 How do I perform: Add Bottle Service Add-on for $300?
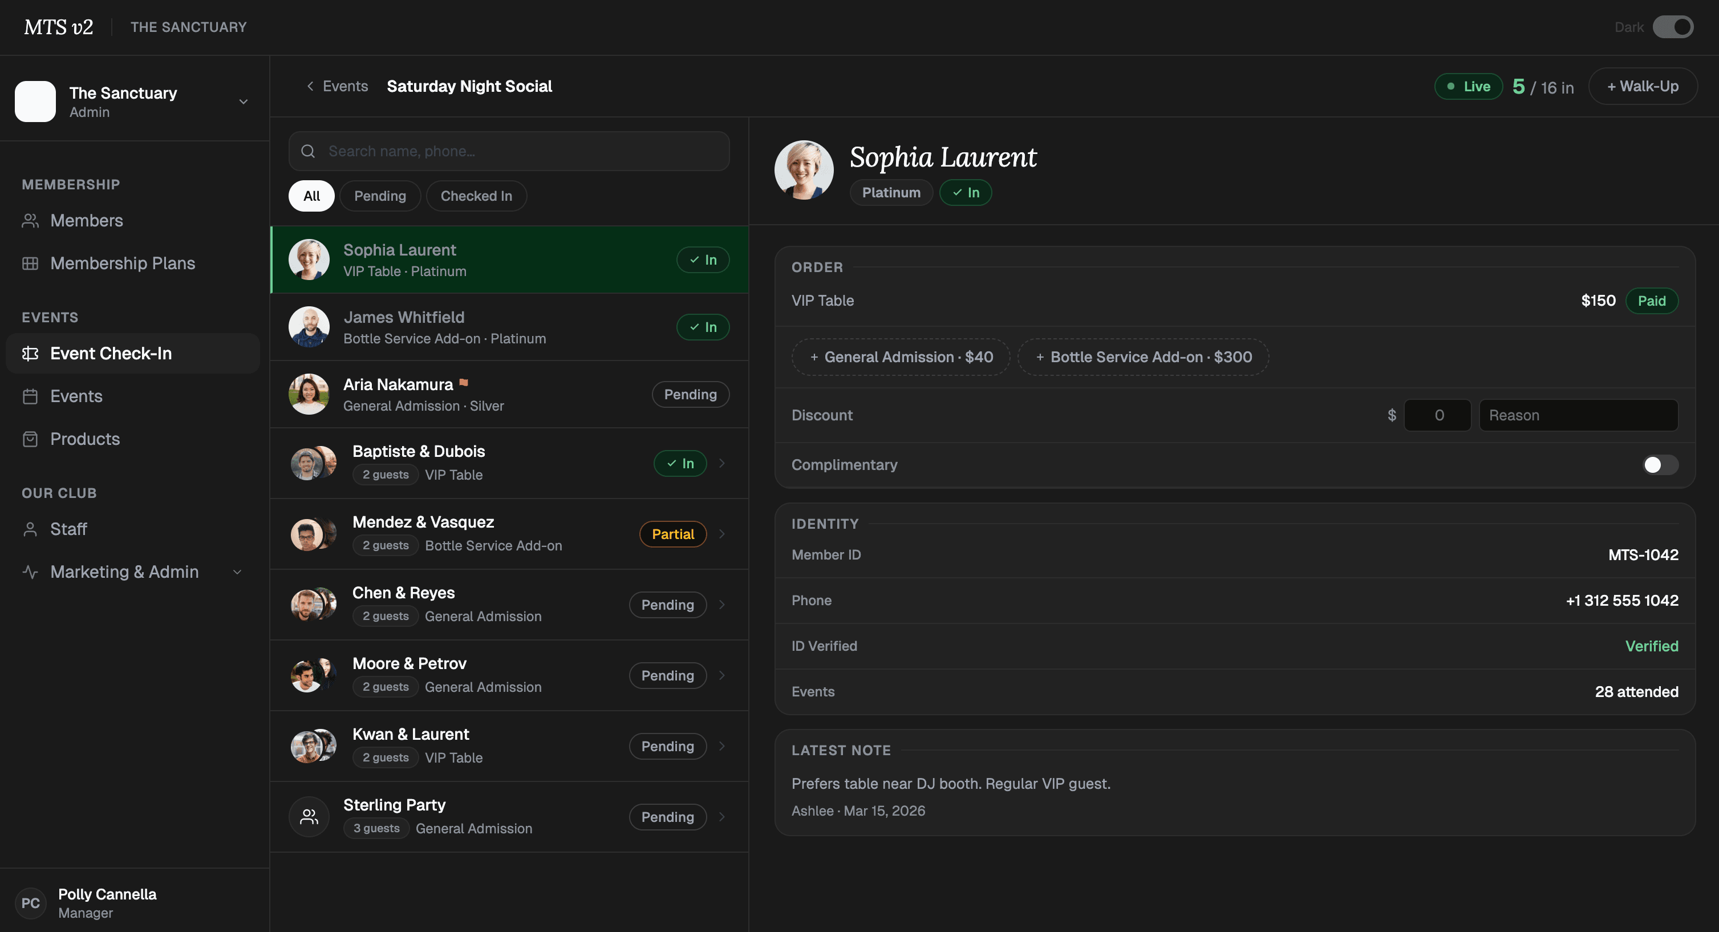pos(1143,357)
